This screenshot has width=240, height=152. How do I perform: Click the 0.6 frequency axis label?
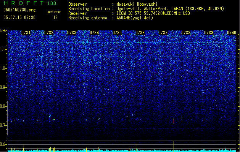pyautogui.click(x=3, y=144)
